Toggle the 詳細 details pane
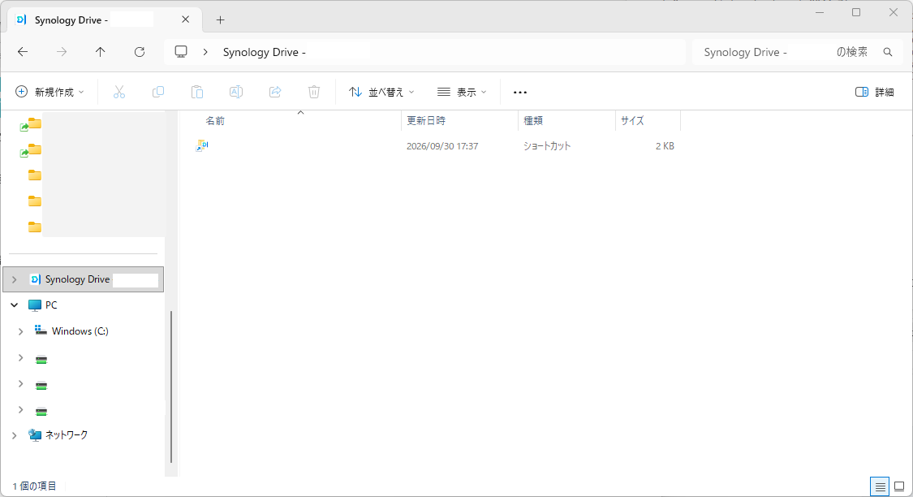 click(x=875, y=92)
